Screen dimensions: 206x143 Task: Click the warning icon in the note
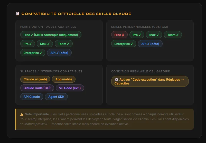pyautogui.click(x=22, y=114)
